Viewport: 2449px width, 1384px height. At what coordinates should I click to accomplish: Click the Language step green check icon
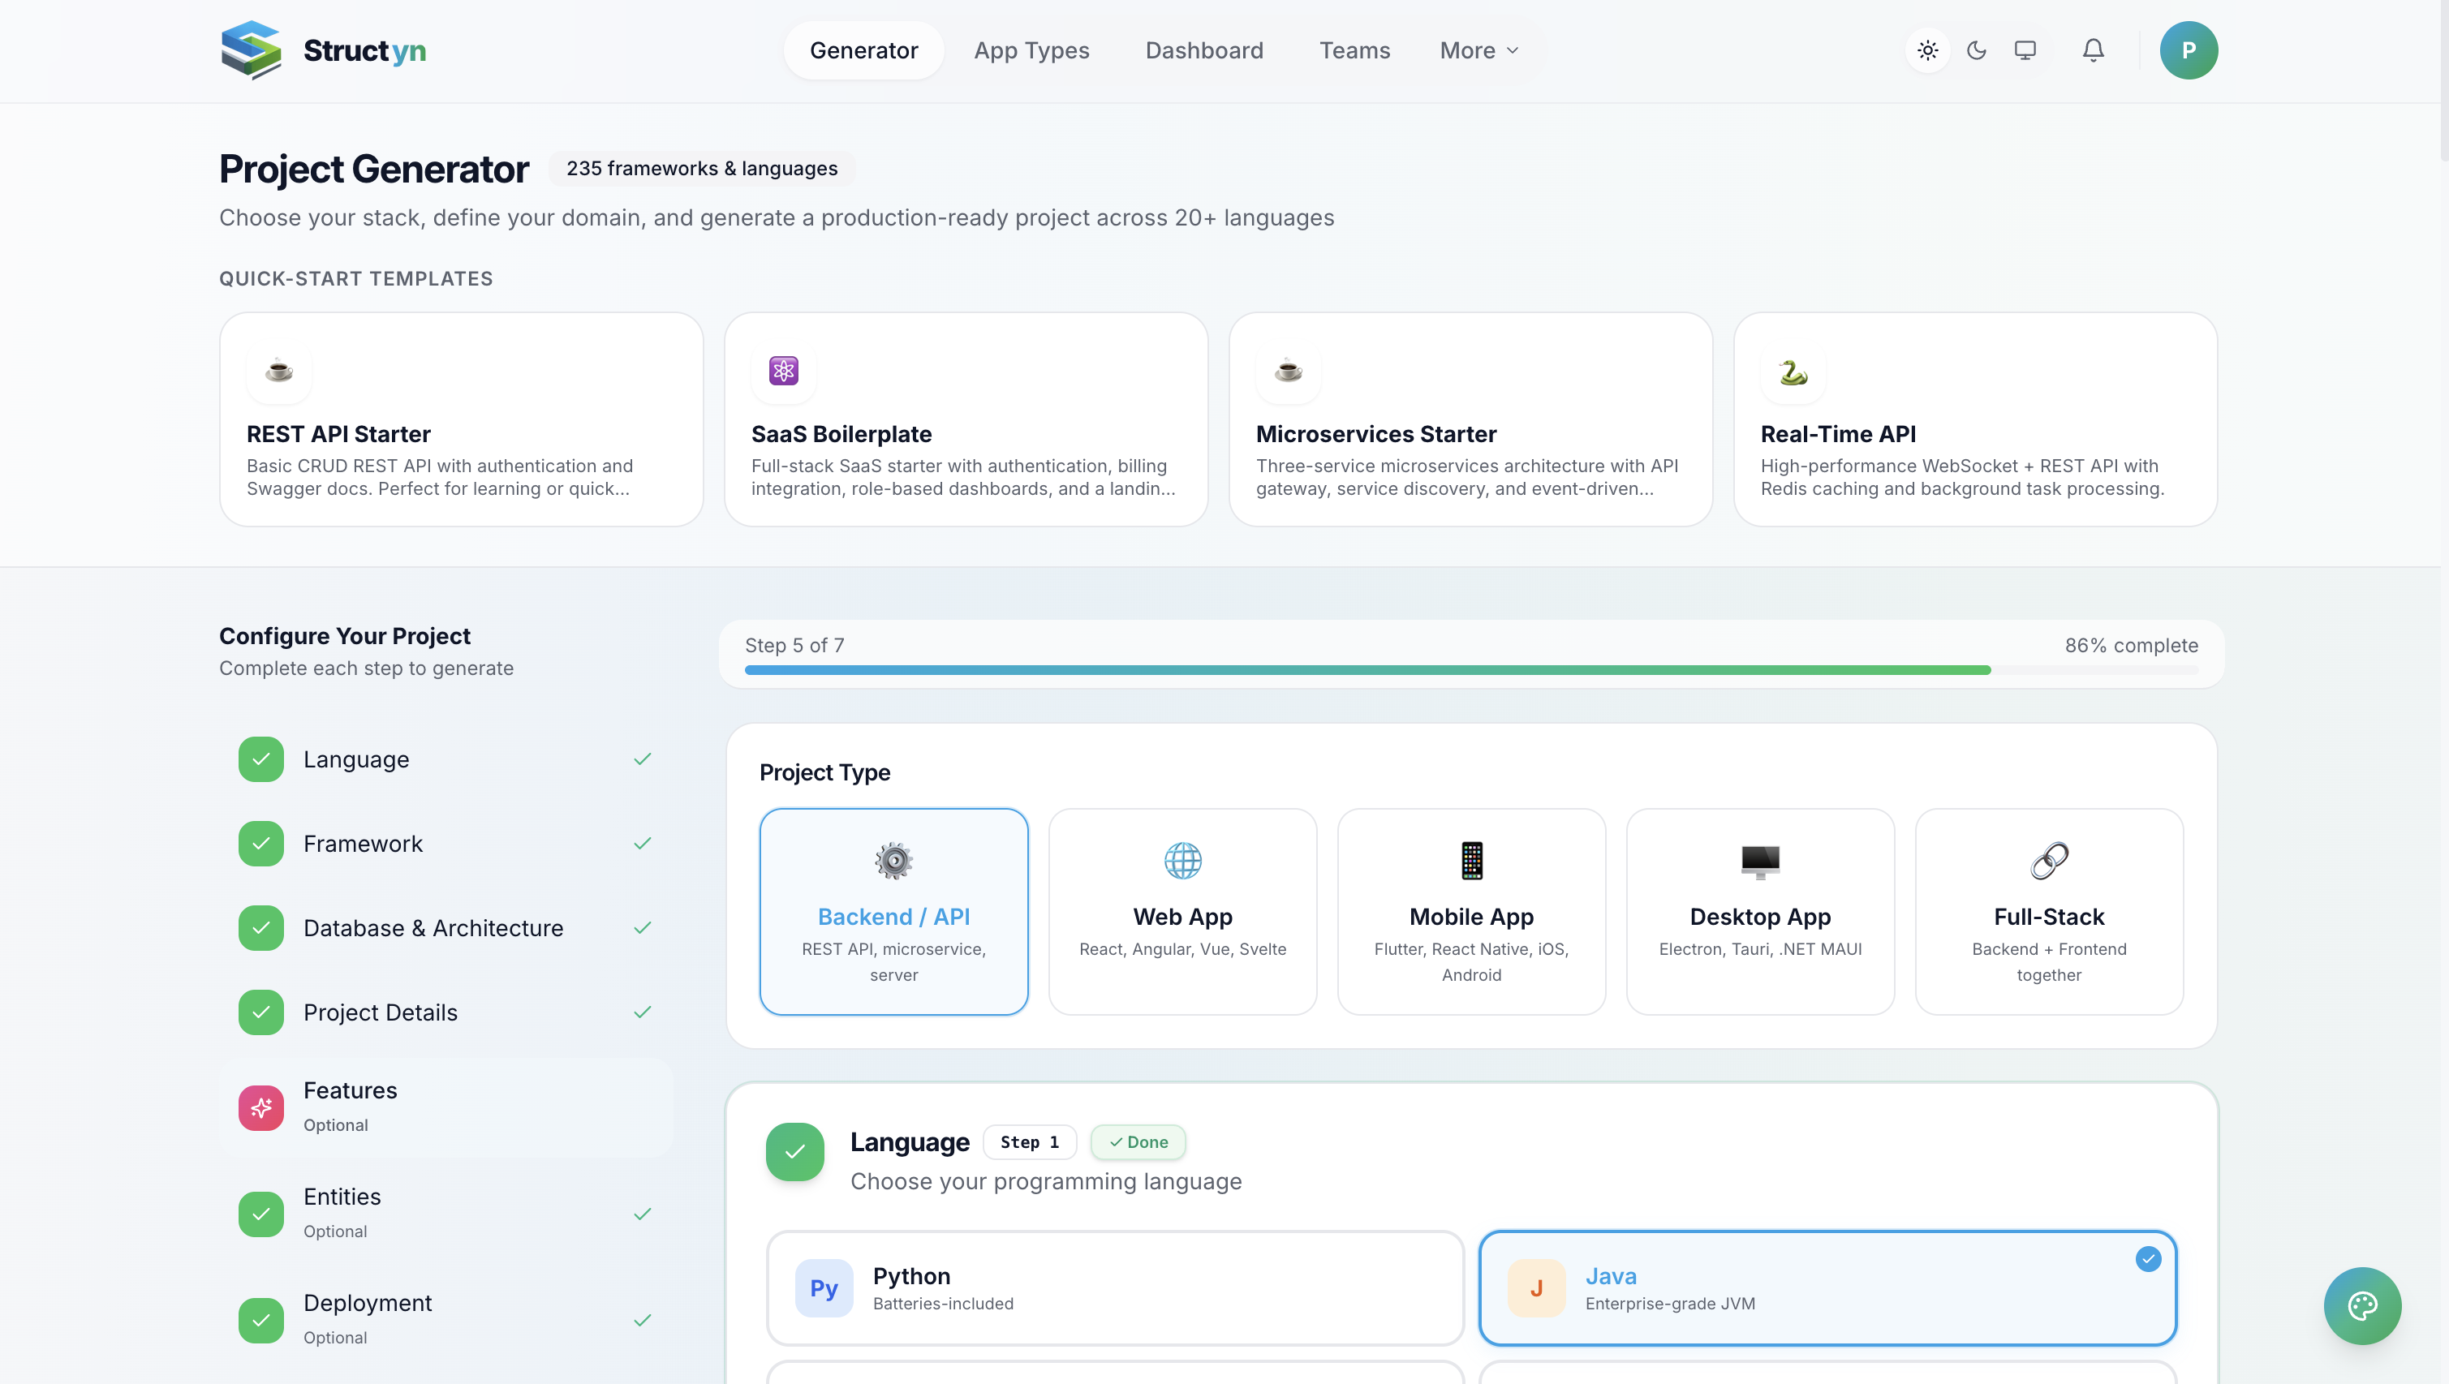point(261,759)
